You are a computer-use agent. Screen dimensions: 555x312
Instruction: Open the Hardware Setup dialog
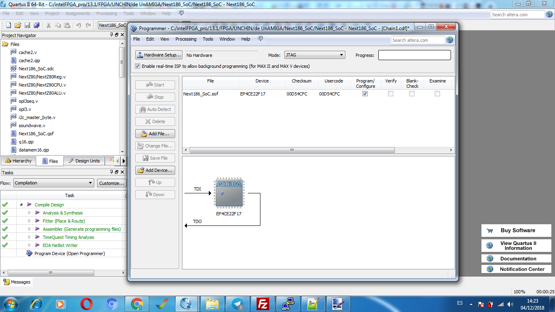tap(158, 55)
